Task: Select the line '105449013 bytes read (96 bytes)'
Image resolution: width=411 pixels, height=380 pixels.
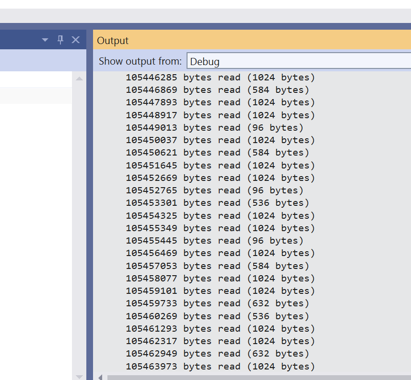Action: 214,128
